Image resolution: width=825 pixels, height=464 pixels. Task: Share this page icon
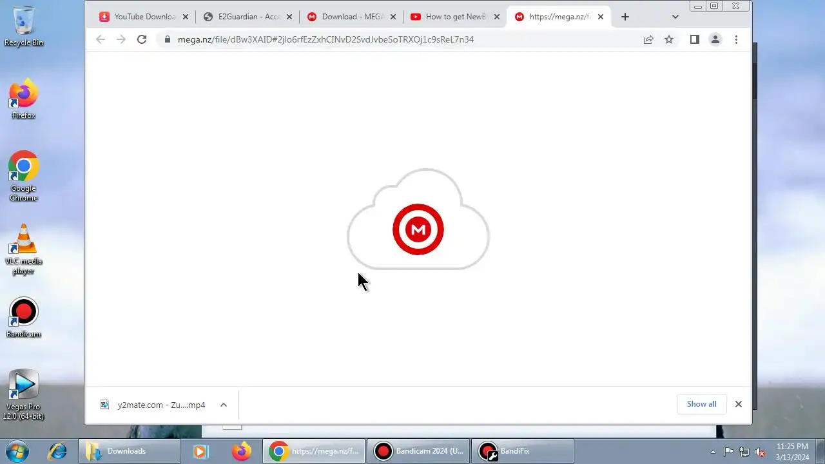[x=648, y=39]
